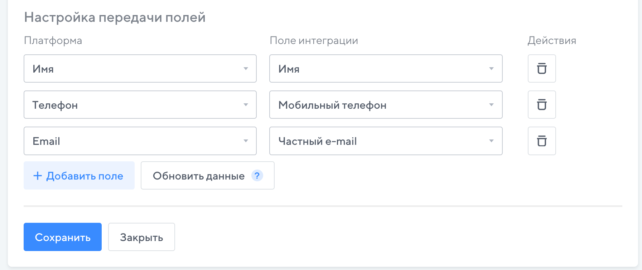
Task: Click the plus icon beside Добавить поле
Action: click(38, 176)
